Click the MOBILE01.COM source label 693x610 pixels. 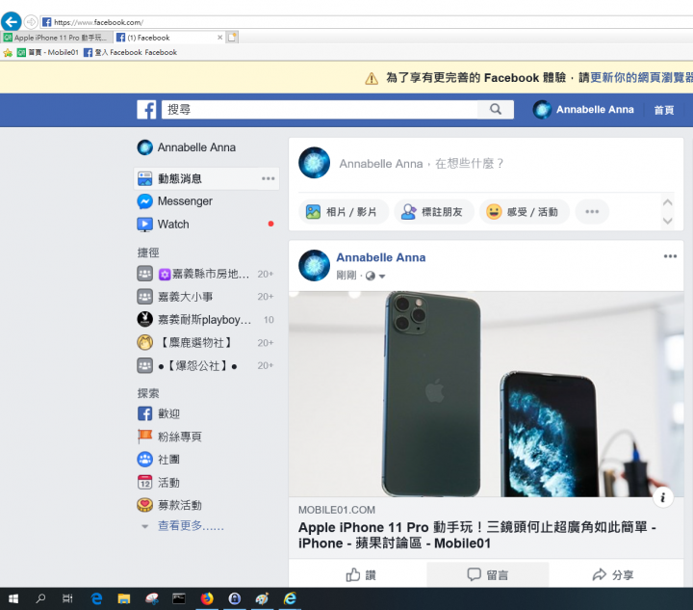click(x=337, y=510)
